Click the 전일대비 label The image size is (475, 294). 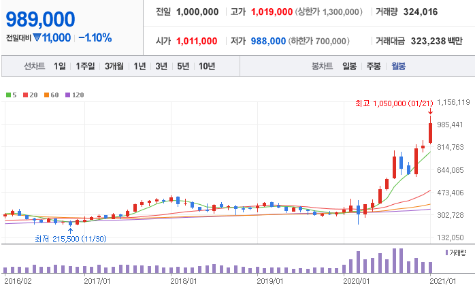tap(19, 38)
